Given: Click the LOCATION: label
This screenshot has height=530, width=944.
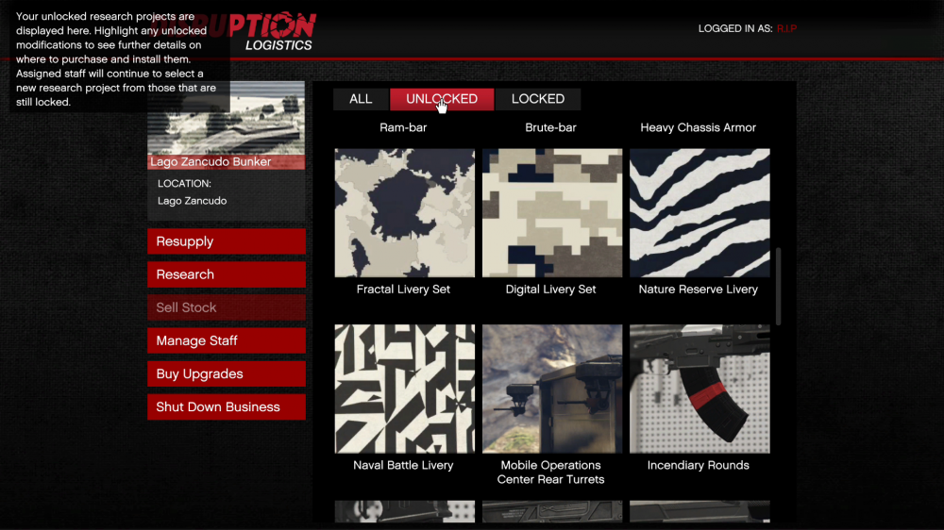Looking at the screenshot, I should (184, 184).
